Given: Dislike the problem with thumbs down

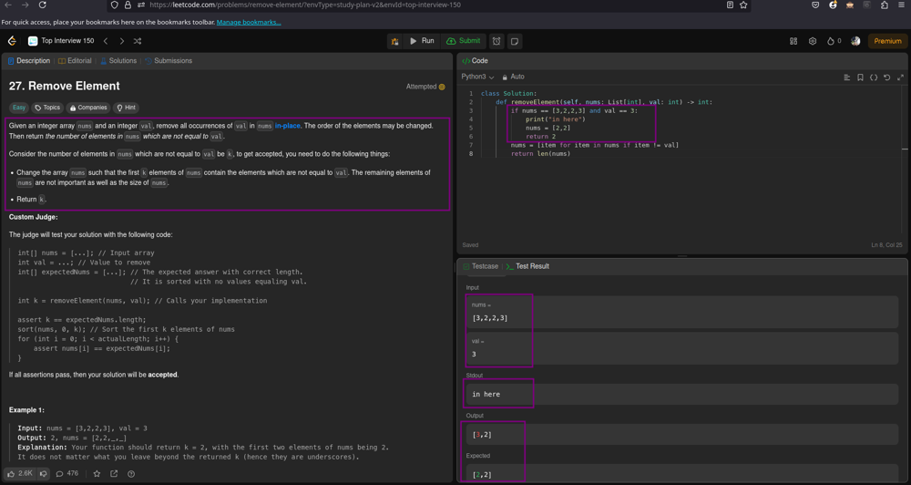Looking at the screenshot, I should pyautogui.click(x=43, y=474).
